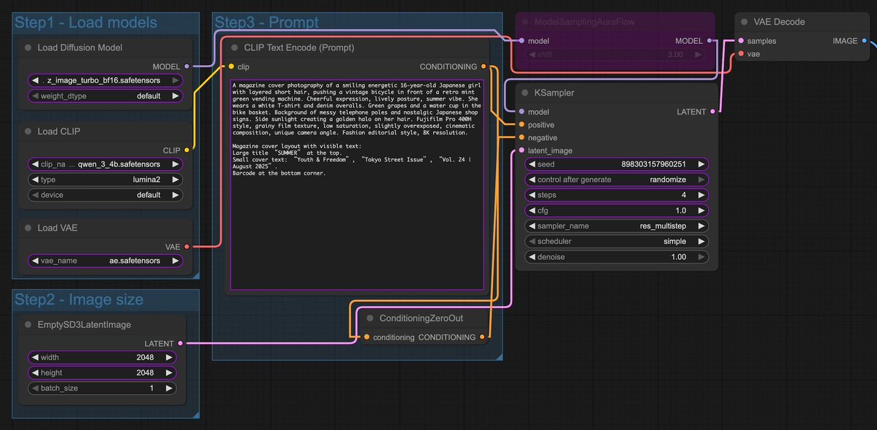Collapse the Load Diffusion Model node dot
877x430 pixels.
27,48
